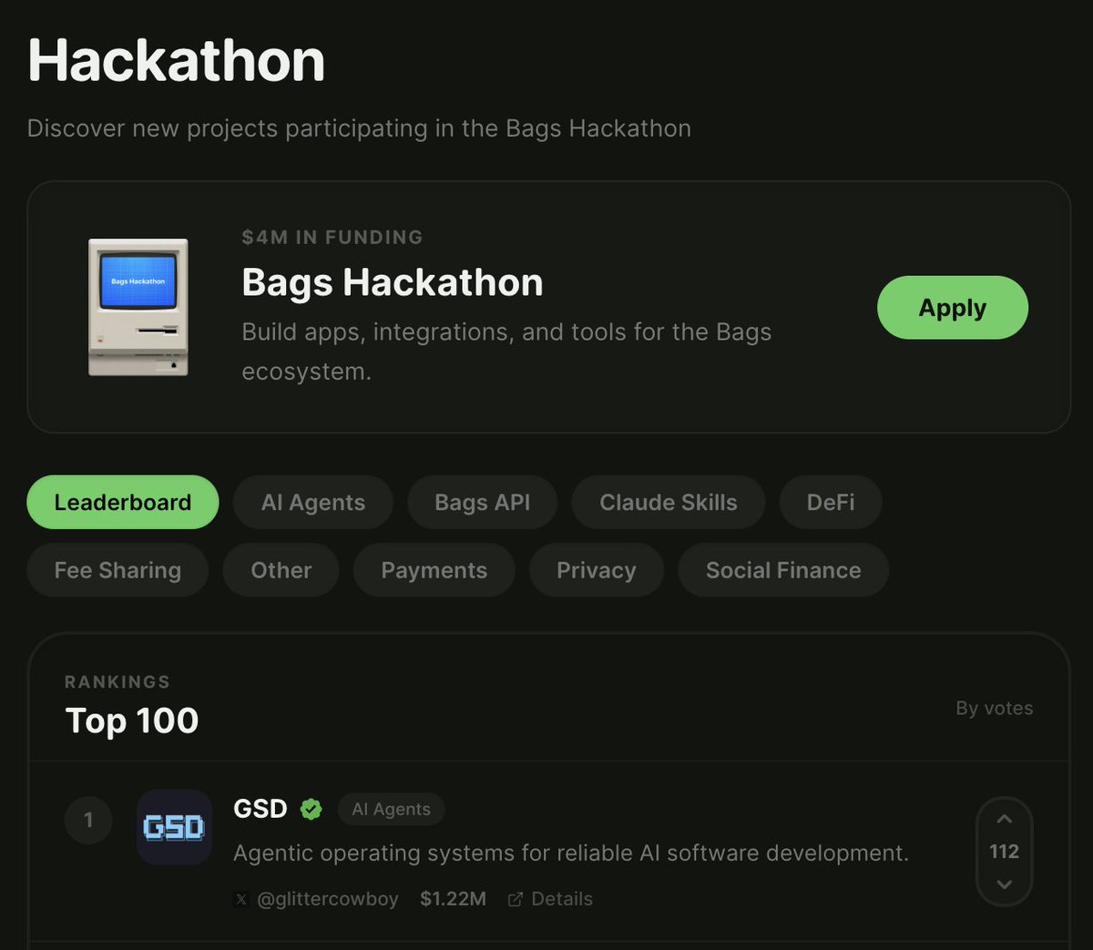
Task: Click the green Apply button
Action: tap(953, 308)
